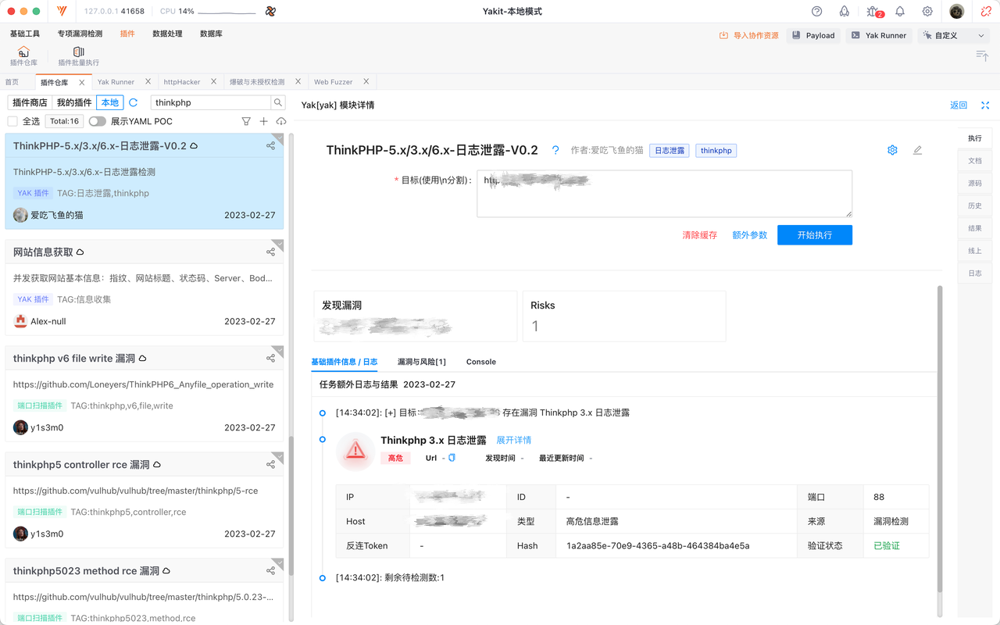Click the plugin search field containing thinkphp
This screenshot has width=1000, height=625.
tap(211, 102)
